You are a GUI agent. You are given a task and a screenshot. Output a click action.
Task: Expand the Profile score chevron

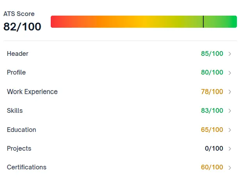click(230, 73)
